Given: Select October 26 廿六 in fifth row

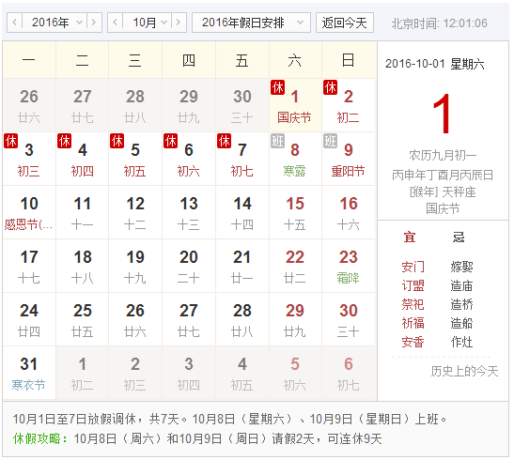Looking at the screenshot, I should [135, 319].
